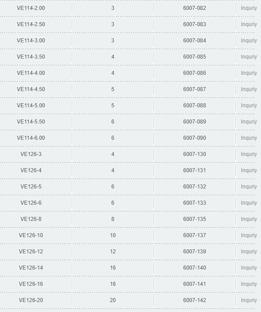The height and width of the screenshot is (312, 261).
Task: Open the Inquriy link for VE114-2.50
Action: point(249,24)
